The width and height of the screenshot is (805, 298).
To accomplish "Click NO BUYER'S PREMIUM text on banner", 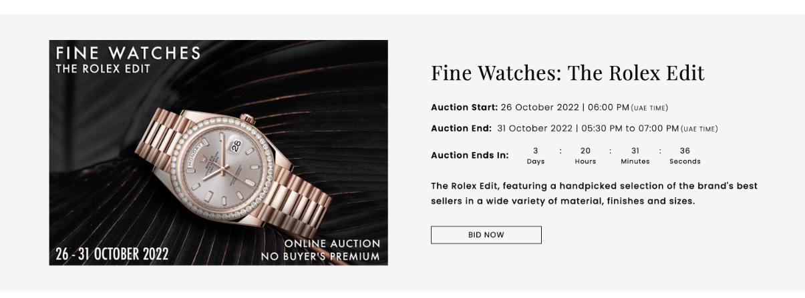I will [320, 257].
